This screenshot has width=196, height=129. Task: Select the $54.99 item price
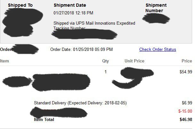pyautogui.click(x=186, y=72)
